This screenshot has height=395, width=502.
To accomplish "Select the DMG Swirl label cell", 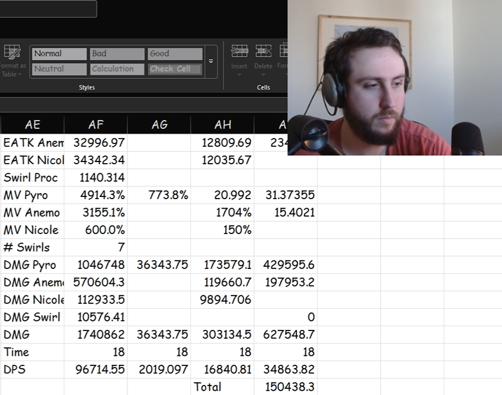I will [32, 317].
